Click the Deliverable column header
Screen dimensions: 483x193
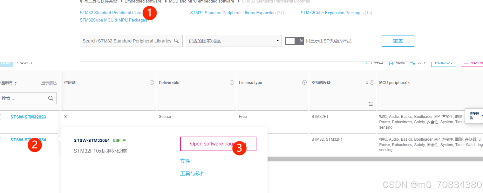pyautogui.click(x=169, y=83)
